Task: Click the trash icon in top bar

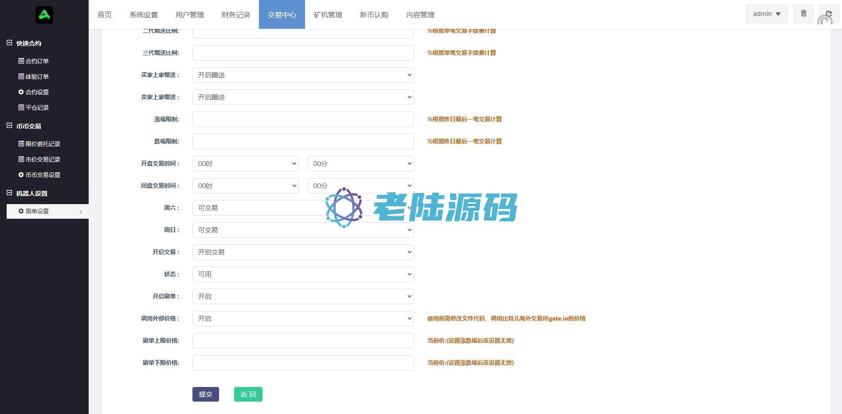Action: click(803, 14)
